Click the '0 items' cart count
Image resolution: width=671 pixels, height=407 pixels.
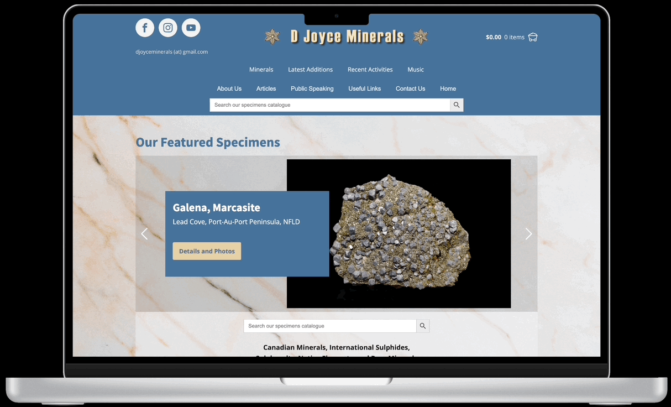point(514,37)
